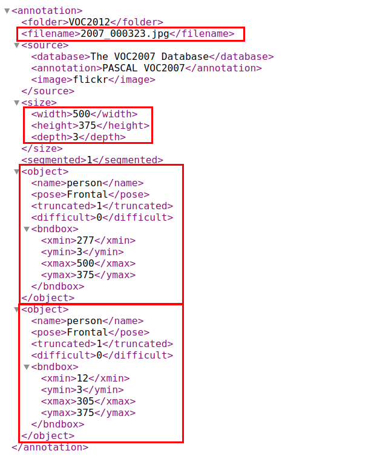Click the filename 2007_000323.jpg line
This screenshot has width=380, height=465.
128,34
